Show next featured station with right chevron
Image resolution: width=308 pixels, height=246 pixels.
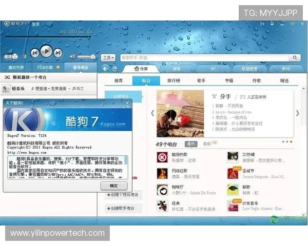(x=297, y=113)
